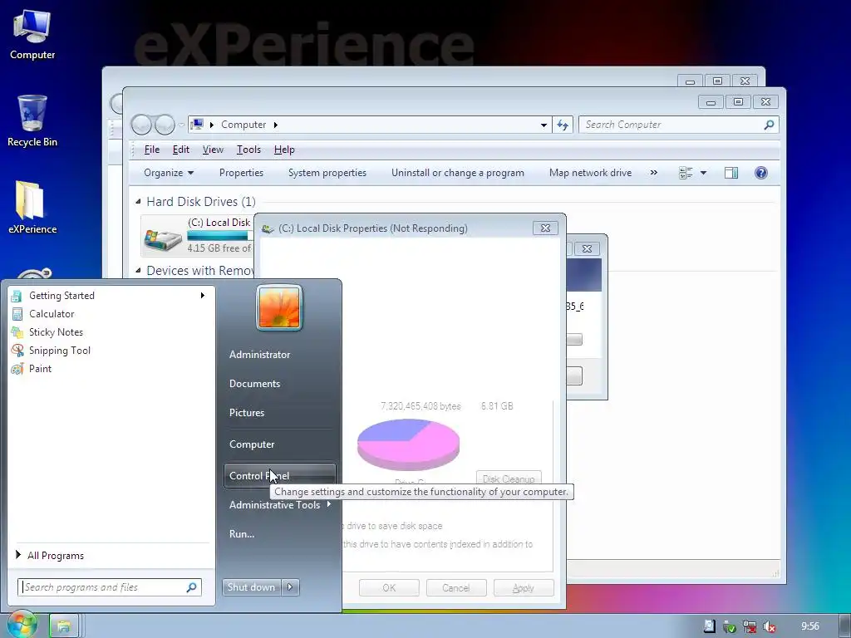Open the eXPerience folder on desktop

click(x=32, y=207)
